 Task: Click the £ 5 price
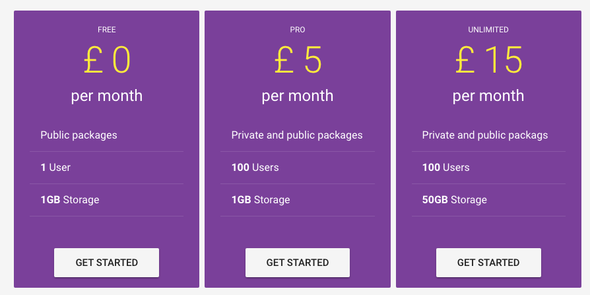point(298,61)
